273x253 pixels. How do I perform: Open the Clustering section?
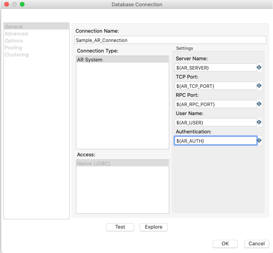pos(17,55)
